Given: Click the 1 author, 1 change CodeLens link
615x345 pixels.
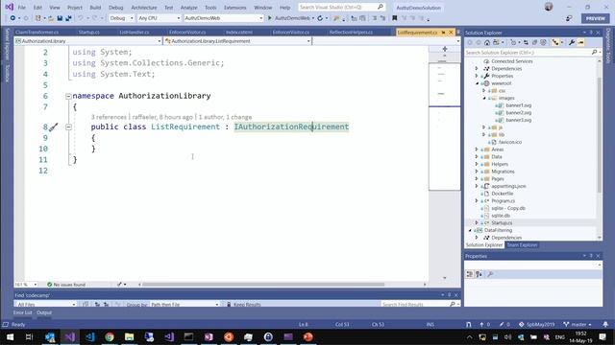Looking at the screenshot, I should [x=225, y=117].
